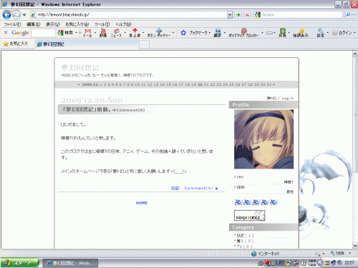Screen dimensions: 358x268
Task: Click the 夢幻回想記 blog title heading
Action: tap(80, 68)
